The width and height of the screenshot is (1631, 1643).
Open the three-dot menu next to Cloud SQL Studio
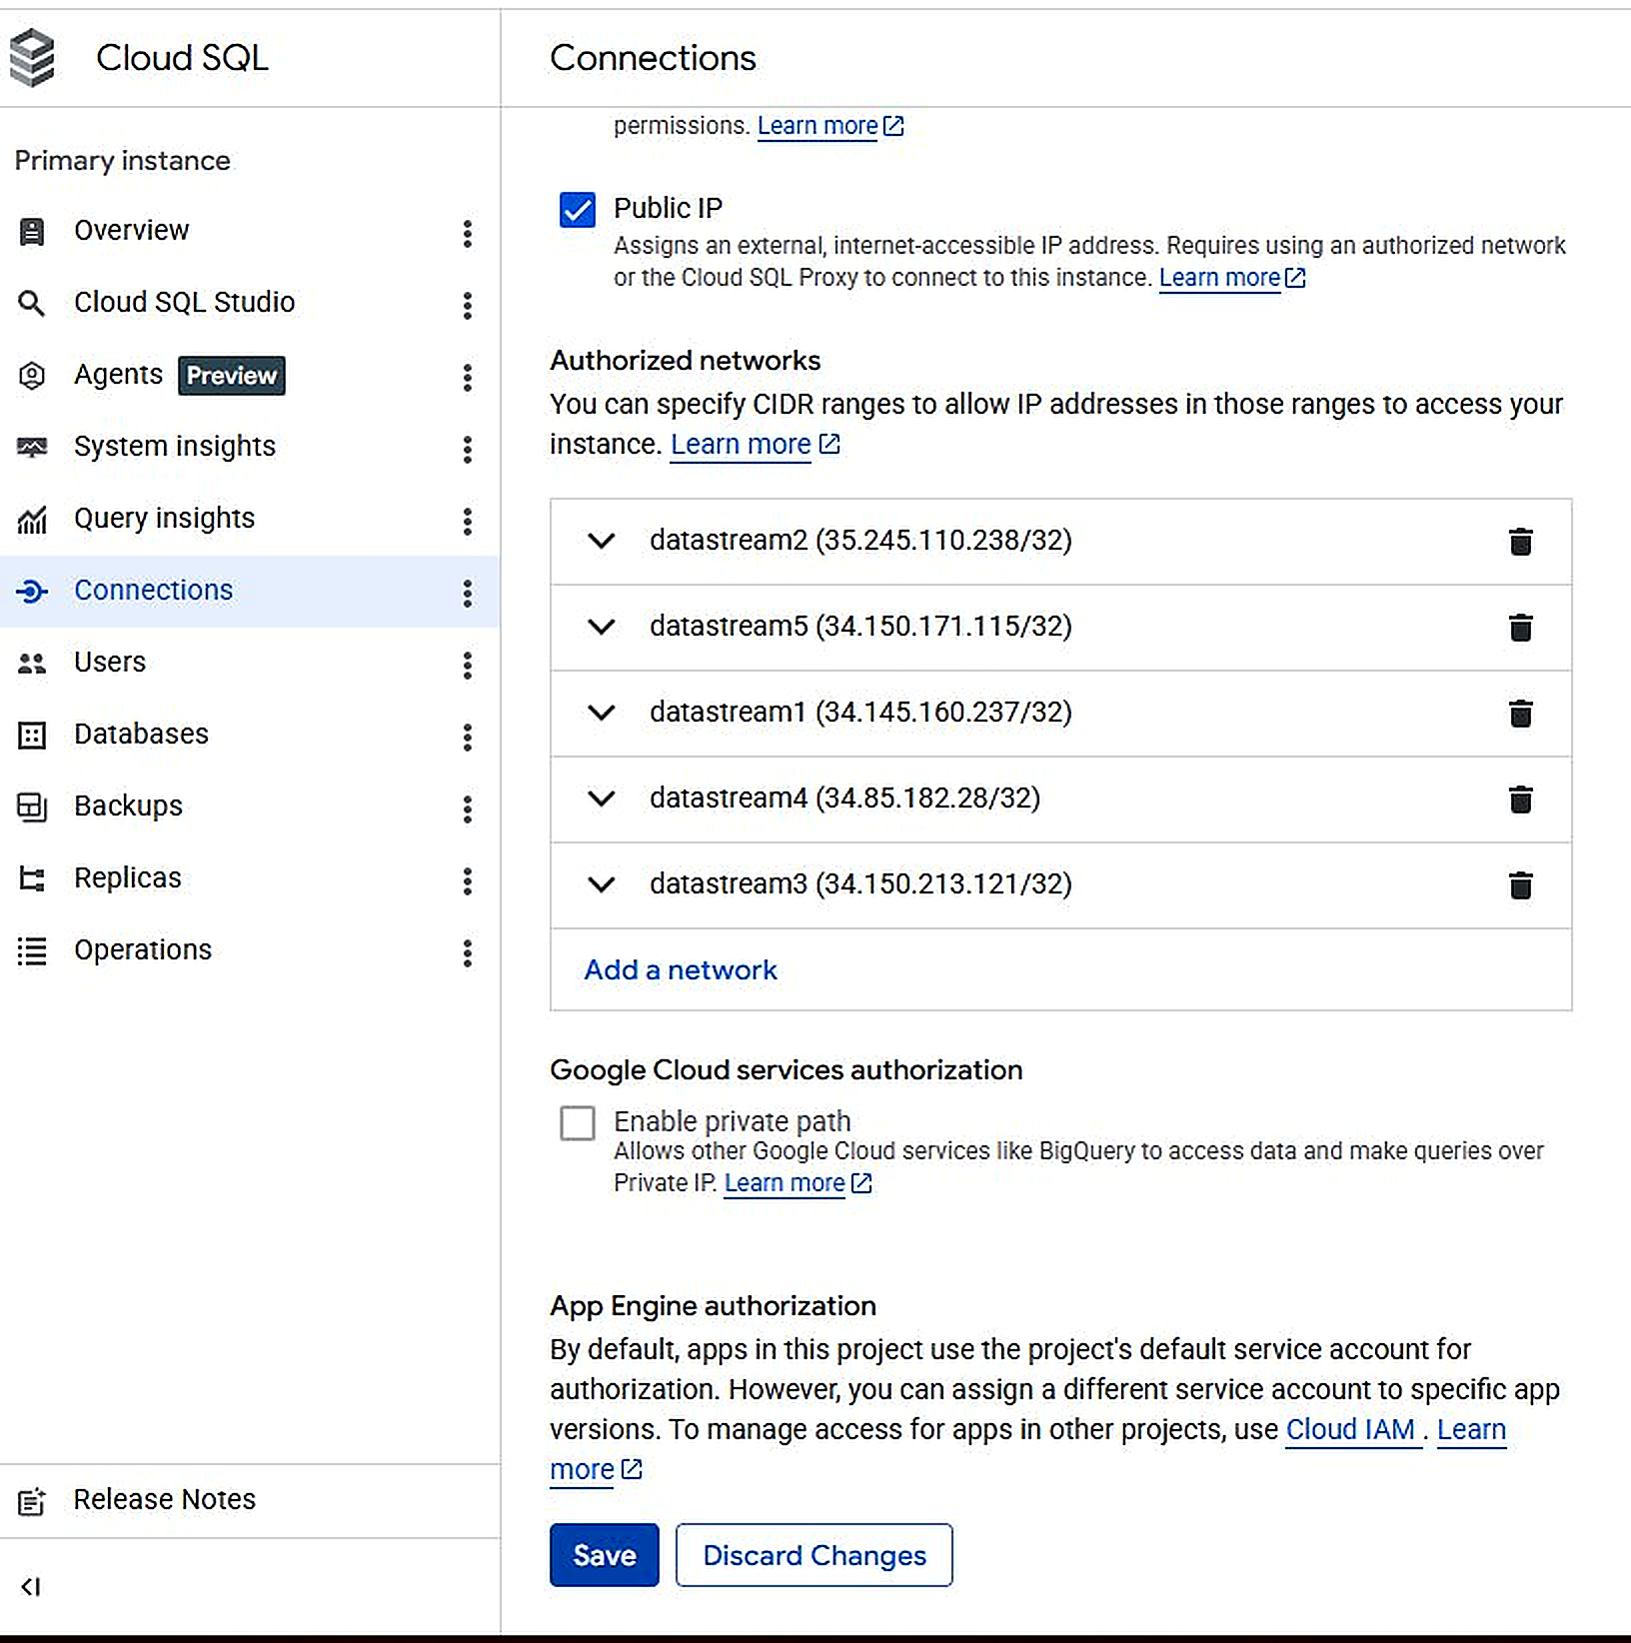[x=467, y=305]
